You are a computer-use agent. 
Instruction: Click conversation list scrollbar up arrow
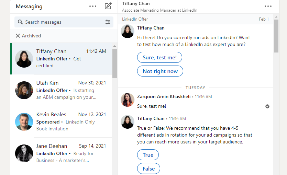[114, 46]
